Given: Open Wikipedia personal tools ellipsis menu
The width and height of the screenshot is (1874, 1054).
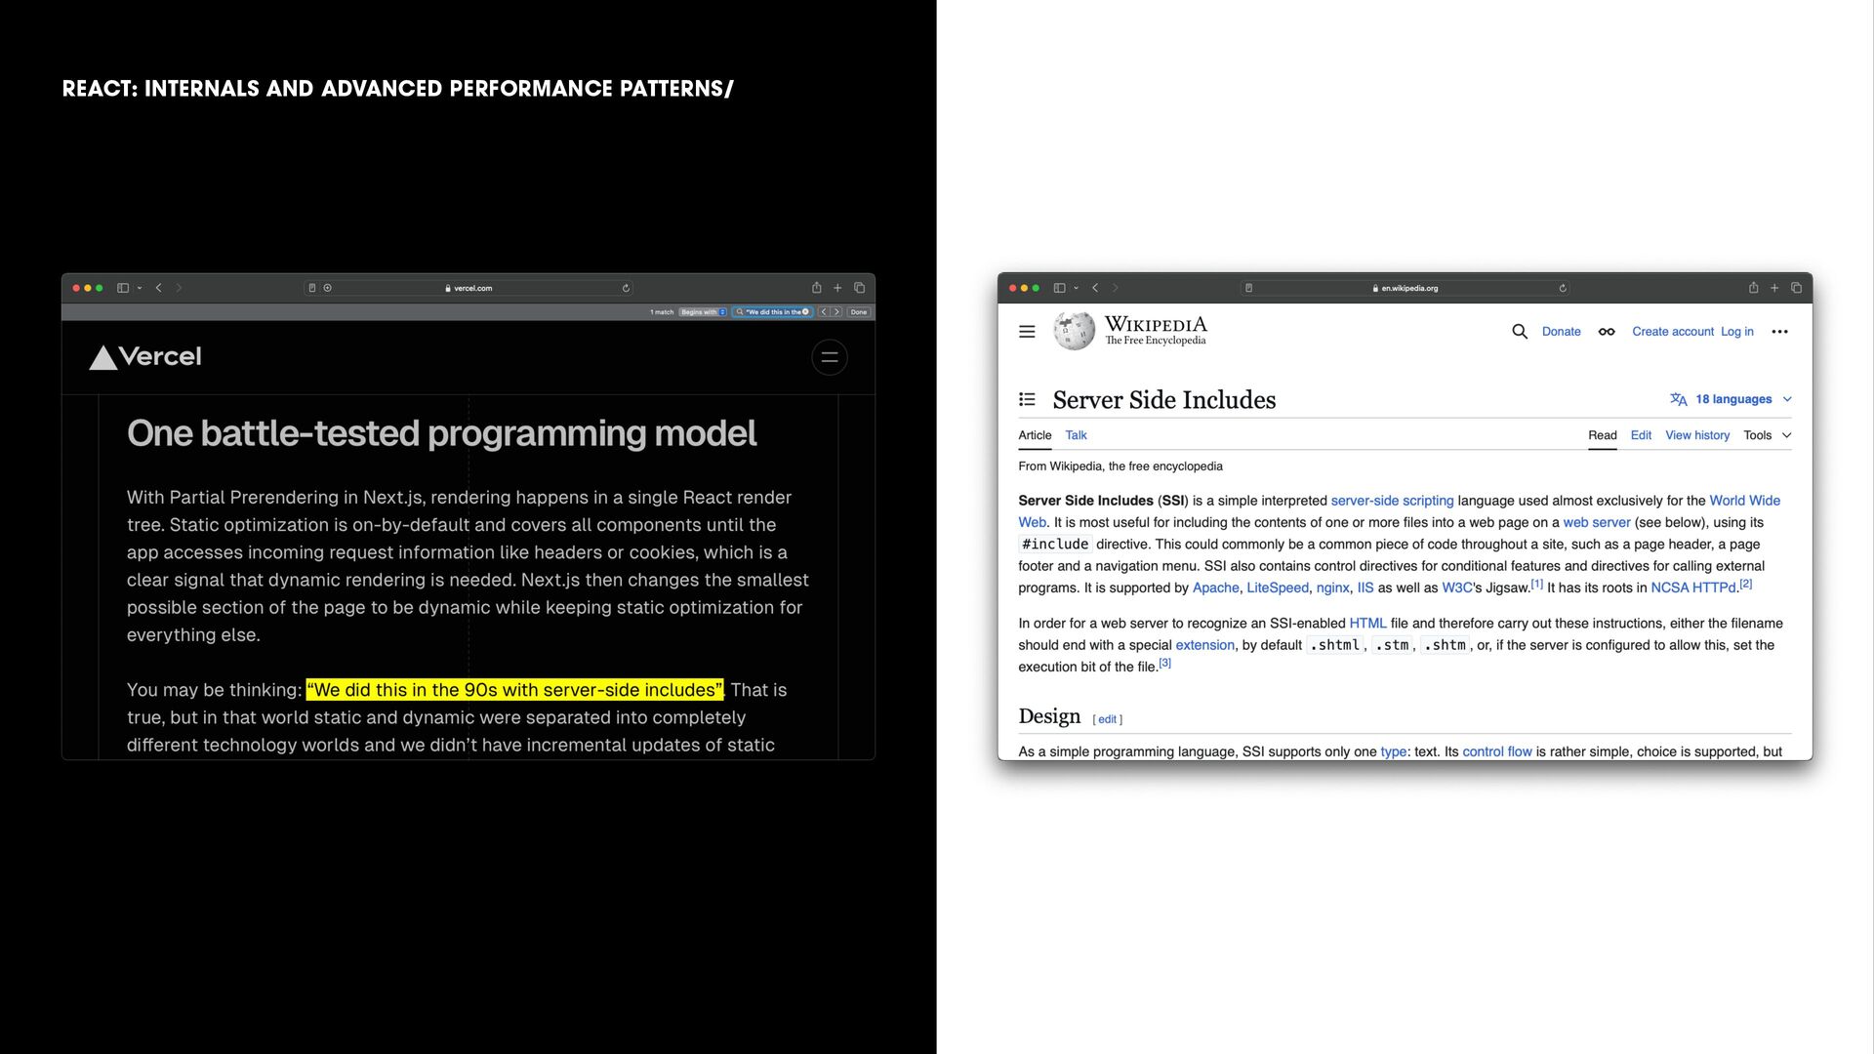Looking at the screenshot, I should [1779, 332].
